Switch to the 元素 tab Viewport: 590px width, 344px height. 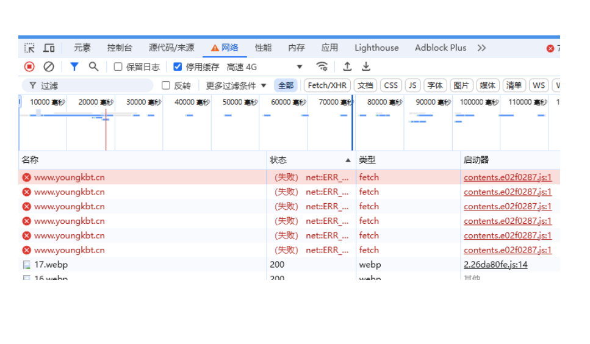coord(82,48)
